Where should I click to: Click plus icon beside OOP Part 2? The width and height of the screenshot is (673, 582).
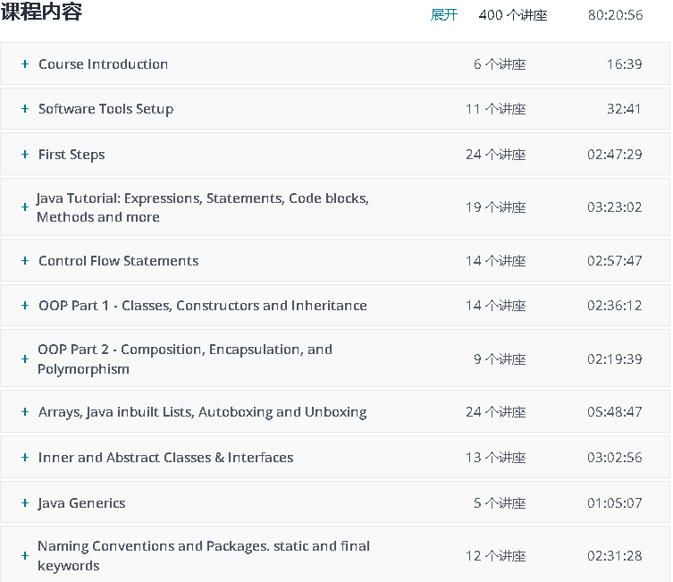25,359
